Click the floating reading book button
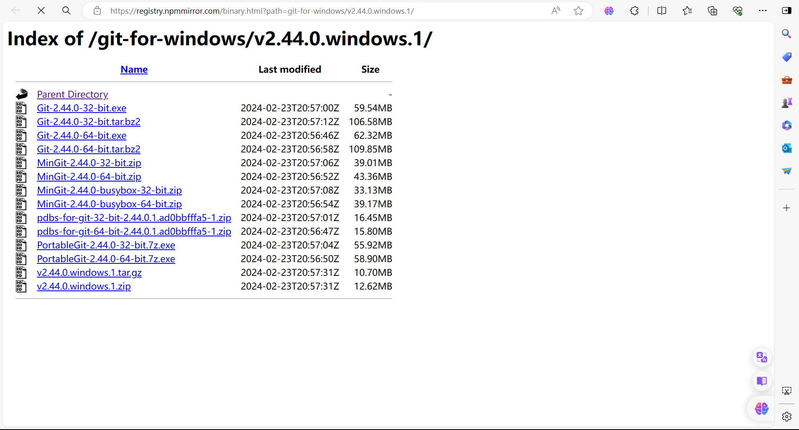This screenshot has height=430, width=799. (762, 381)
